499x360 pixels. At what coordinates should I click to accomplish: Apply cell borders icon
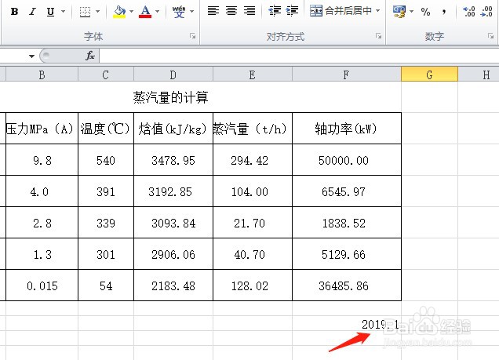tap(85, 12)
